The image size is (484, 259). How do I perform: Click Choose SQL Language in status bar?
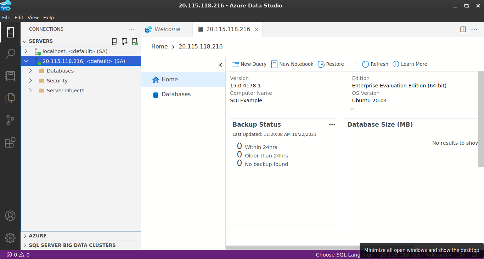[344, 255]
